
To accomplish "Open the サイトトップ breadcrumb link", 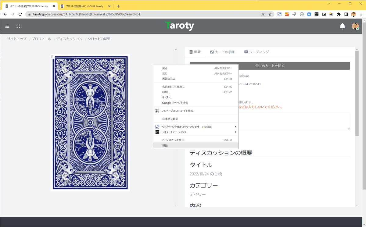I will click(x=17, y=39).
